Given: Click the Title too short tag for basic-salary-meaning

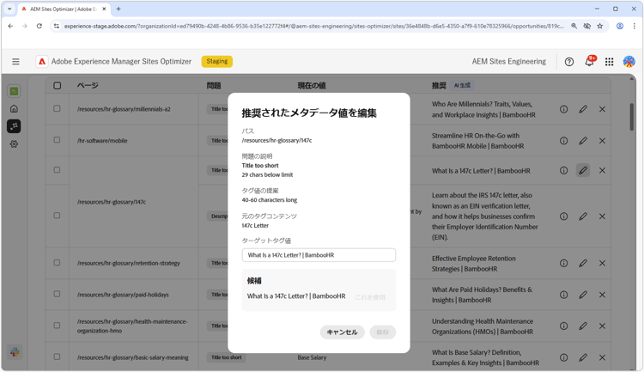Looking at the screenshot, I should [227, 357].
